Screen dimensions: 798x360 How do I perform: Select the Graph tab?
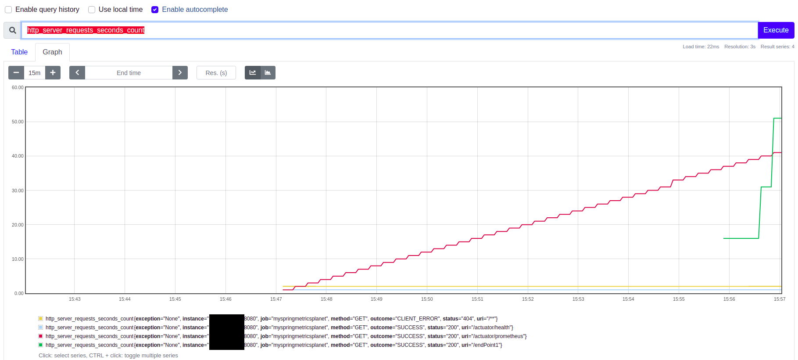52,52
